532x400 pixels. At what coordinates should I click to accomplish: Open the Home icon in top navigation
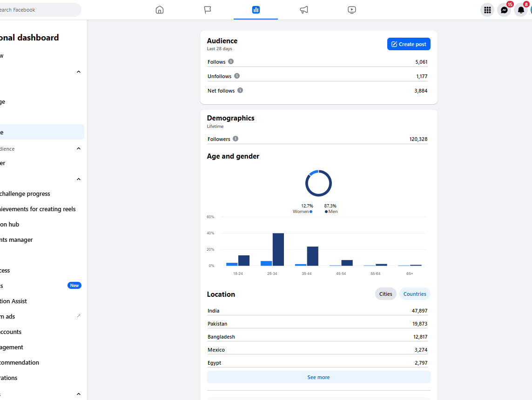(160, 10)
